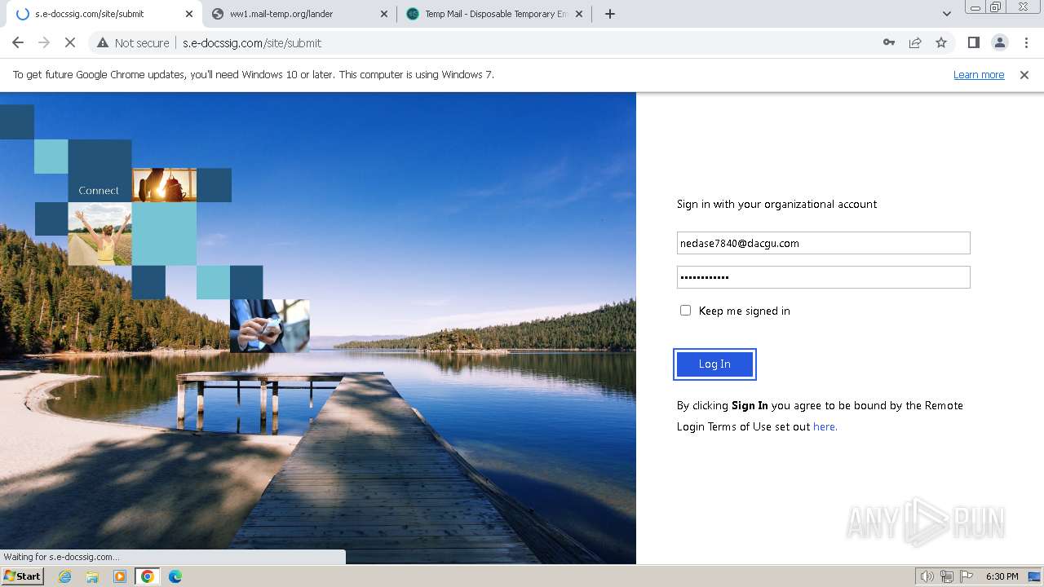Go back to the previous page
The image size is (1044, 587).
tap(18, 42)
